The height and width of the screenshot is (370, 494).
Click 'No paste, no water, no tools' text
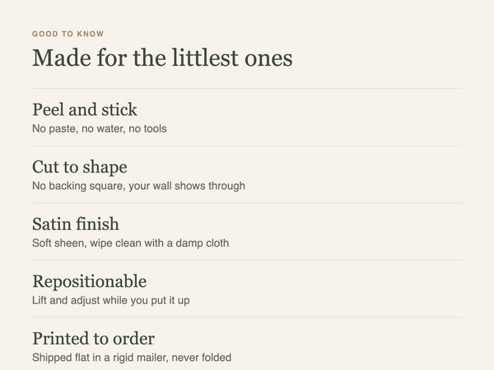pyautogui.click(x=100, y=129)
